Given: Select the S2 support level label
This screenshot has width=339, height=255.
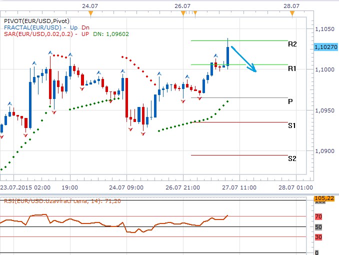Looking at the screenshot, I should tap(292, 158).
